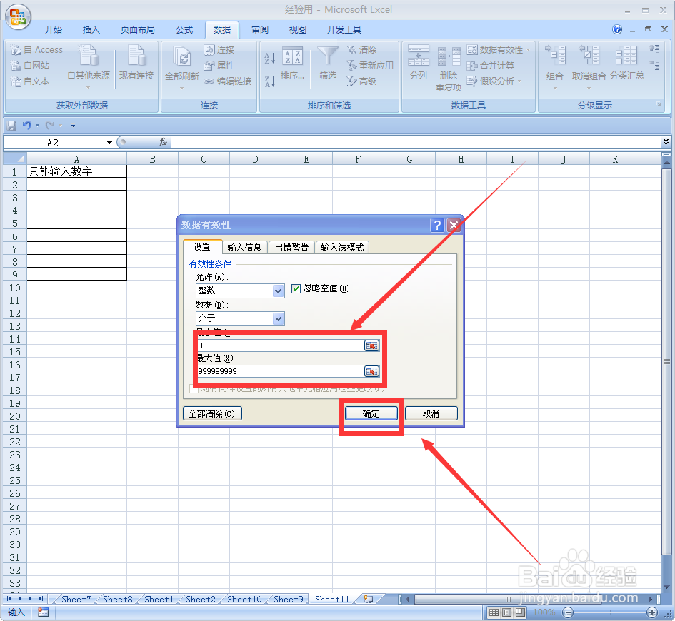
Task: Open connections (连接) in ribbon
Action: (219, 50)
